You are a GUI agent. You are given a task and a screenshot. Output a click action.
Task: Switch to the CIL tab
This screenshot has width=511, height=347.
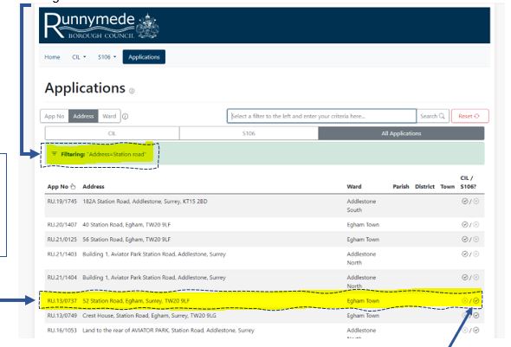[x=112, y=133]
